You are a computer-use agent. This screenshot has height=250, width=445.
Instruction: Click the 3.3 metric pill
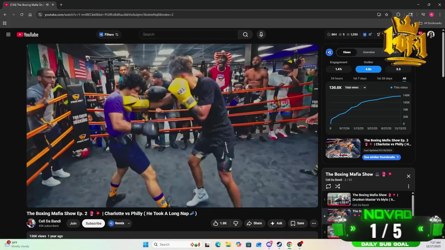click(398, 69)
